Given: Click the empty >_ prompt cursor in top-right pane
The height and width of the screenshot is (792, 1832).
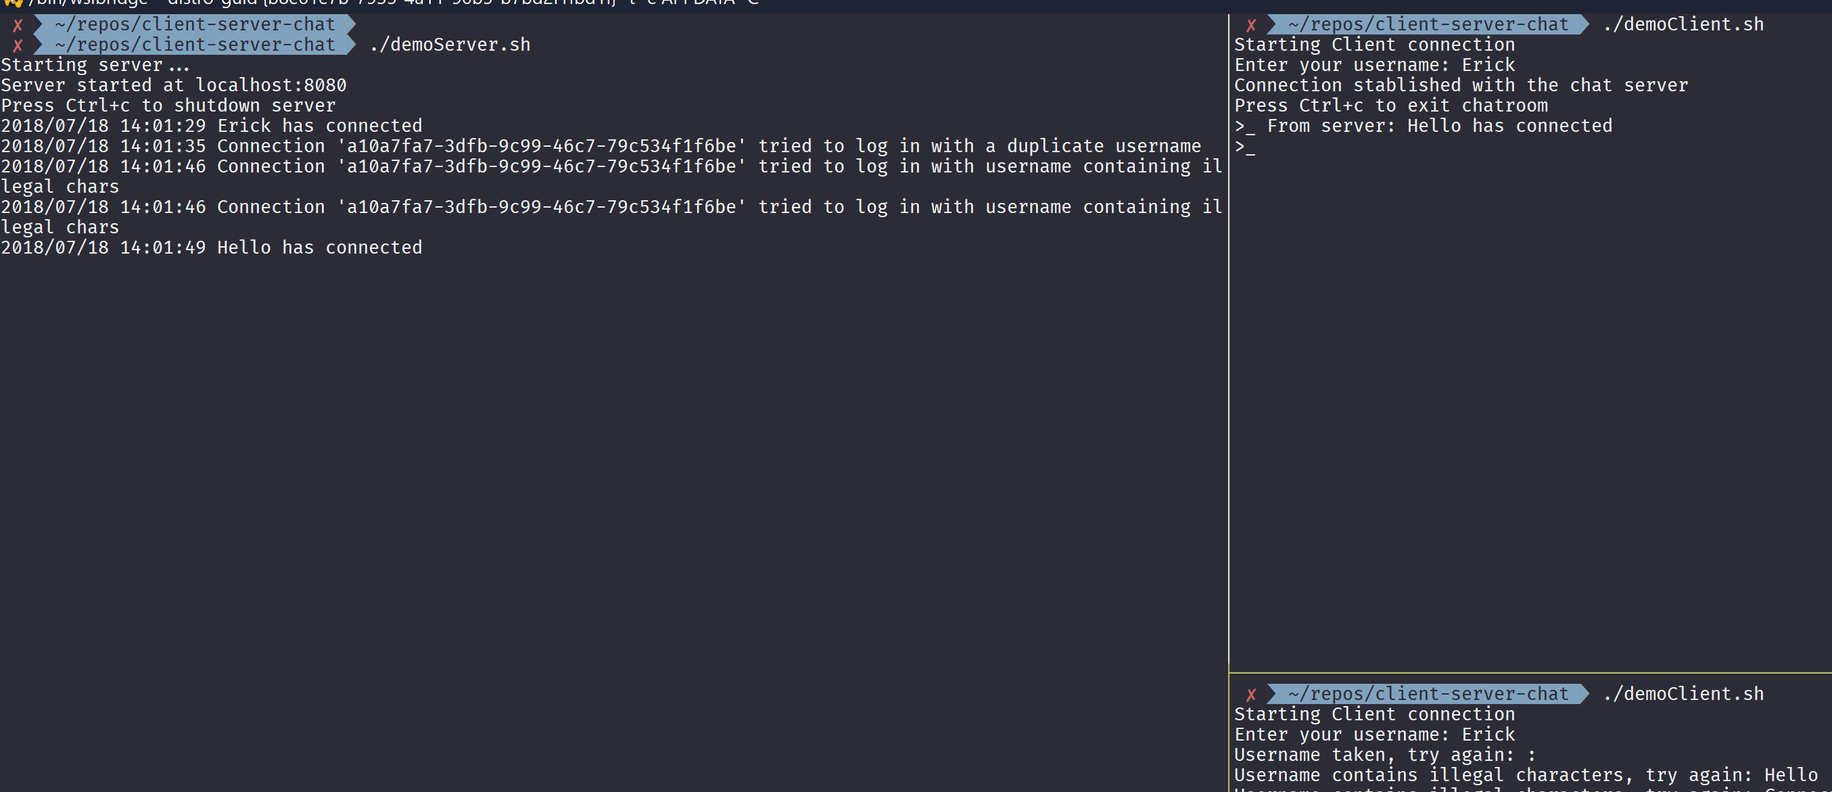Looking at the screenshot, I should tap(1244, 147).
